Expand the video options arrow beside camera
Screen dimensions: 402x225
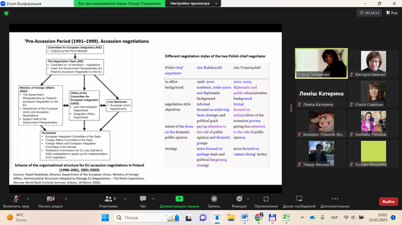[x=66, y=199]
